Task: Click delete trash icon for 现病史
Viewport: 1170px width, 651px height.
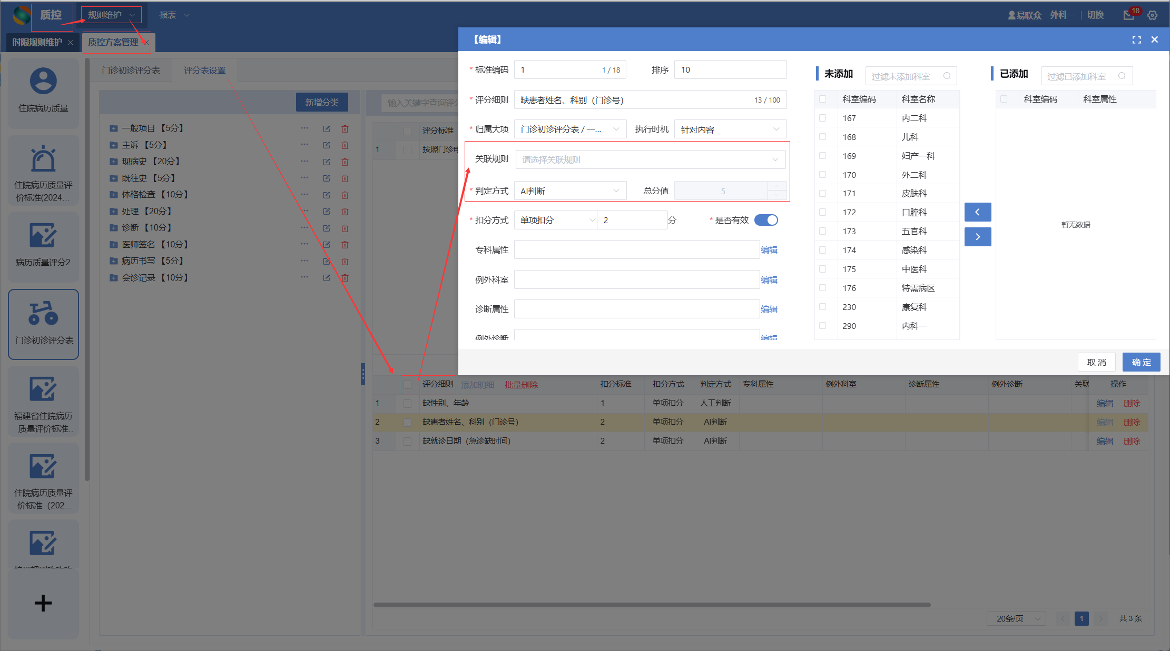Action: pyautogui.click(x=345, y=162)
